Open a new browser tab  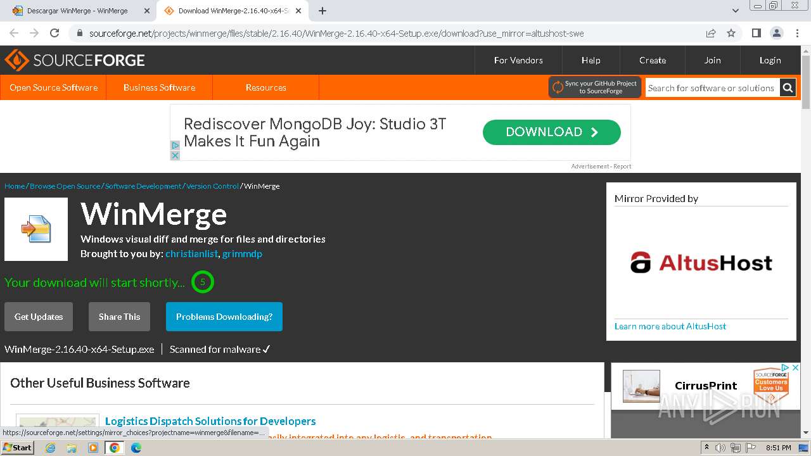[322, 11]
